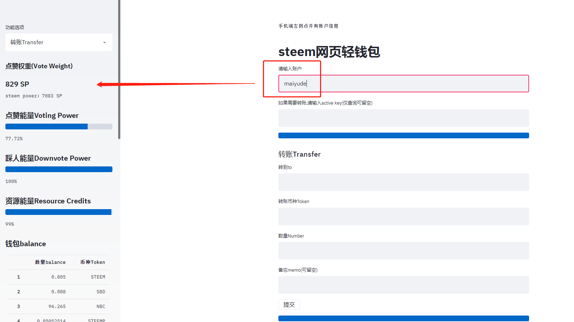Click the sidebar vertical scrollbar

119,69
